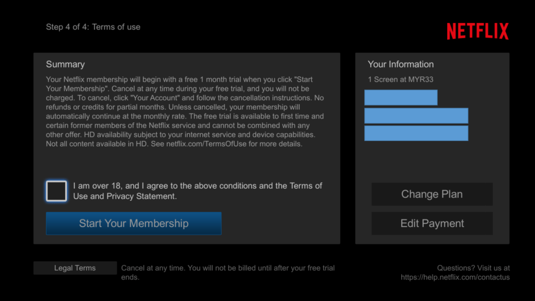The width and height of the screenshot is (535, 301).
Task: Click the second highlighted information field
Action: [416, 116]
